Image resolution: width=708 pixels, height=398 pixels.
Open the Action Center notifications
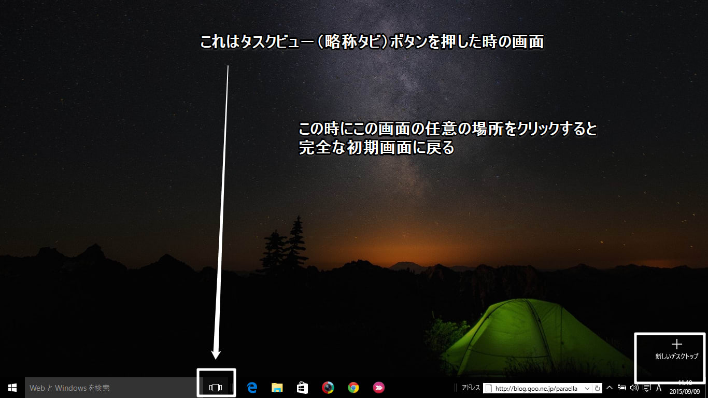[x=646, y=388]
